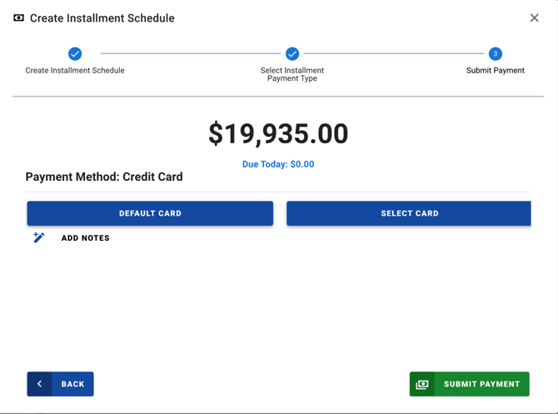Viewport: 558px width, 414px height.
Task: Click the second step checkmark circle
Action: tap(292, 54)
